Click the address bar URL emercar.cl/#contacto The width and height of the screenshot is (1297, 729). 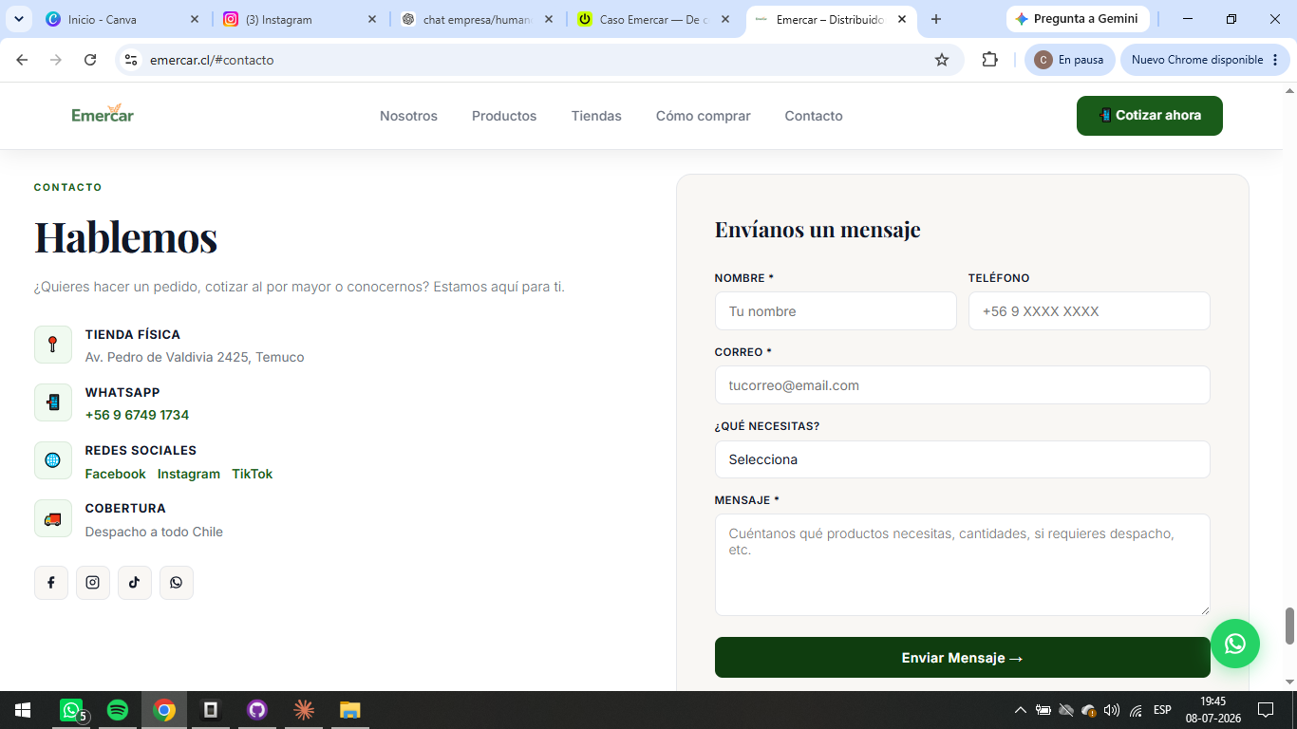coord(212,60)
